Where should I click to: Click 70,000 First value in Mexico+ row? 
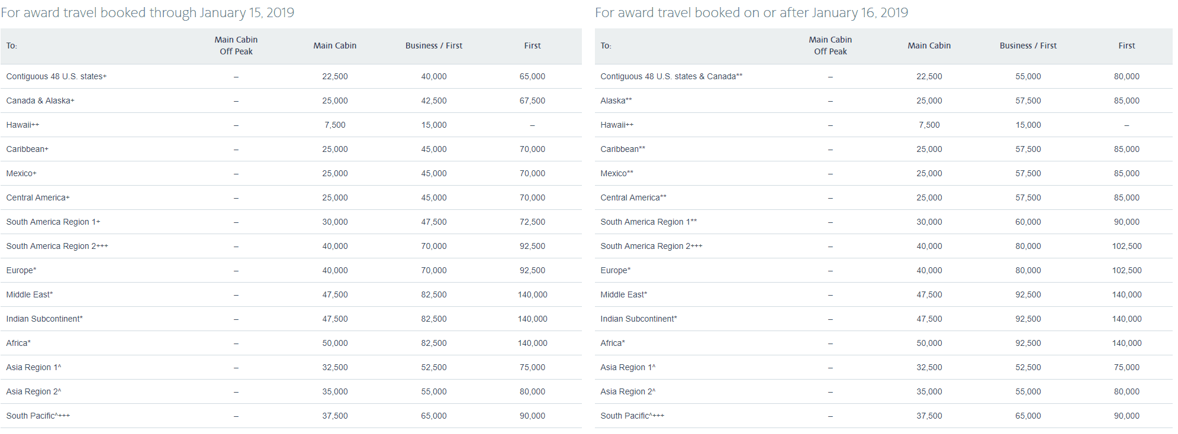pos(532,173)
